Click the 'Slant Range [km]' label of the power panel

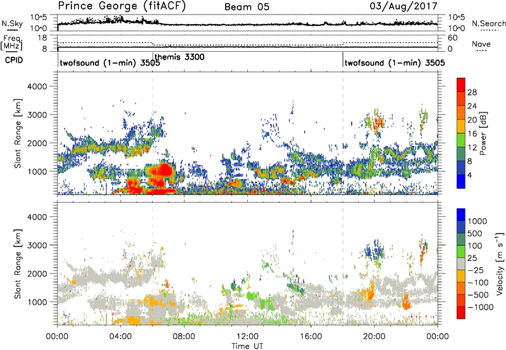[x=18, y=133]
